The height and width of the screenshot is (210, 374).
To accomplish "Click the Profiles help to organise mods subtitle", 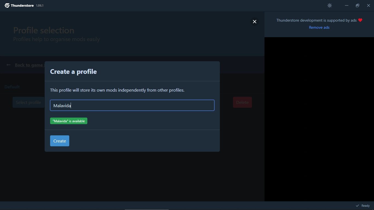I will [x=56, y=39].
